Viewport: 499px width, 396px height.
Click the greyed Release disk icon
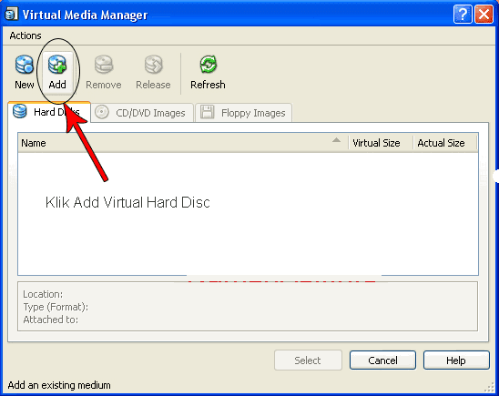pyautogui.click(x=153, y=65)
